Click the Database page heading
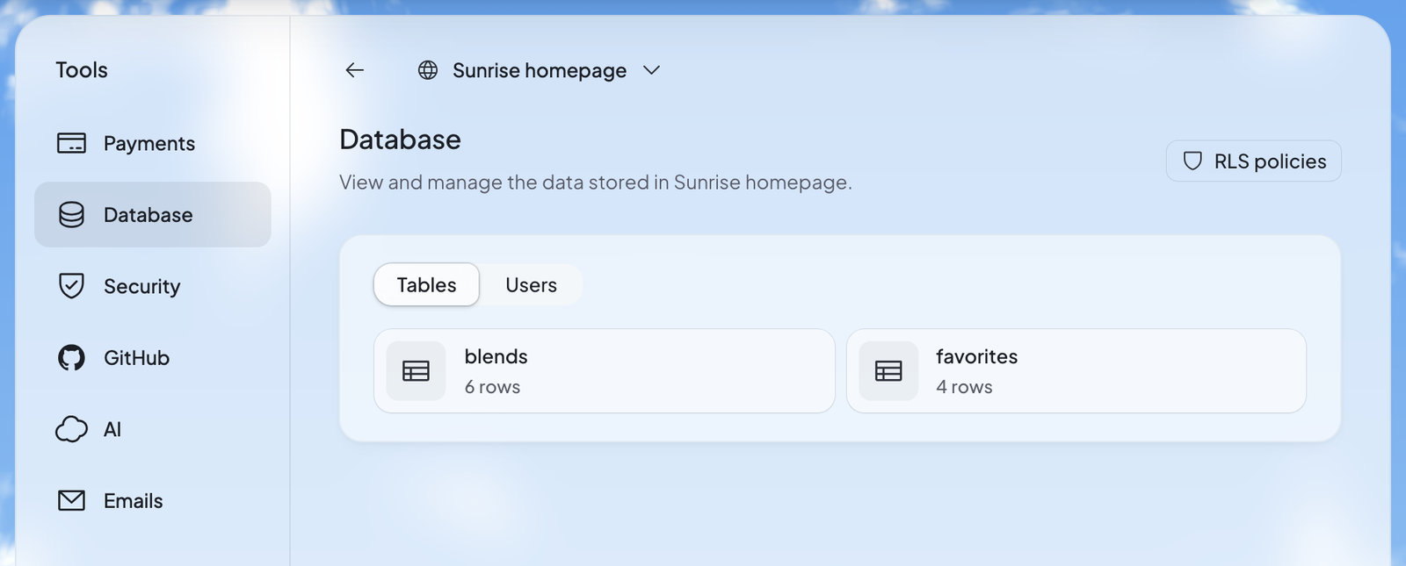The width and height of the screenshot is (1406, 566). coord(400,140)
